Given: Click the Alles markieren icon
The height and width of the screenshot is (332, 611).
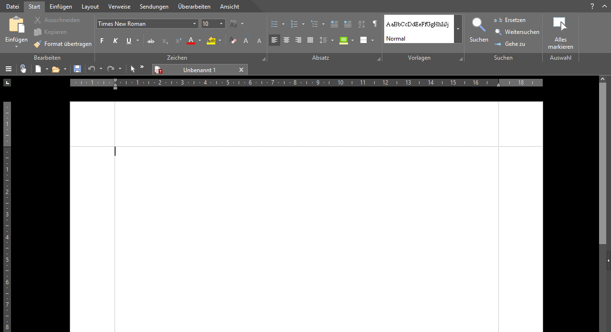Looking at the screenshot, I should pos(560,25).
